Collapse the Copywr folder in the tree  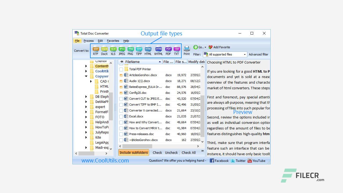[x=86, y=76]
